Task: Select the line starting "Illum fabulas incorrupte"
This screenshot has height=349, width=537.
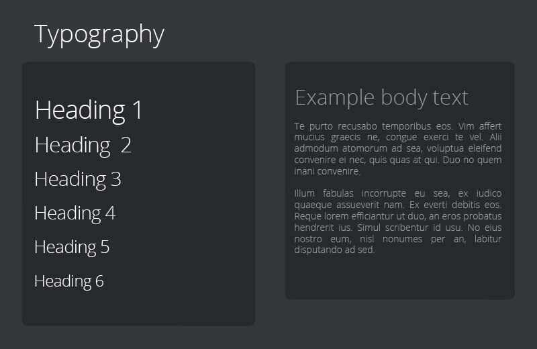Action: [x=397, y=194]
